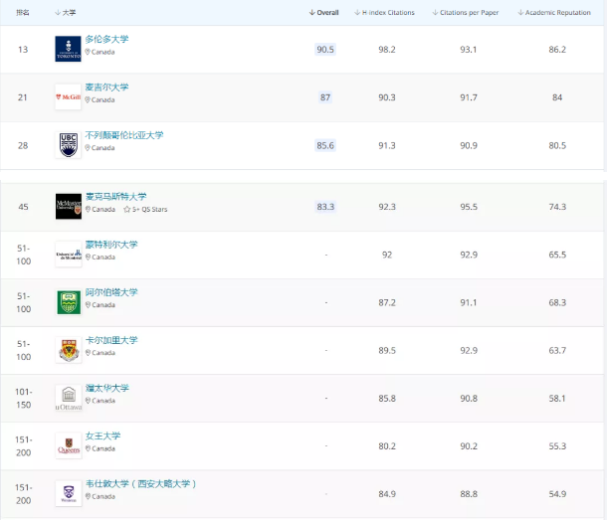Click the uOttawa logo
The height and width of the screenshot is (520, 608).
[69, 398]
